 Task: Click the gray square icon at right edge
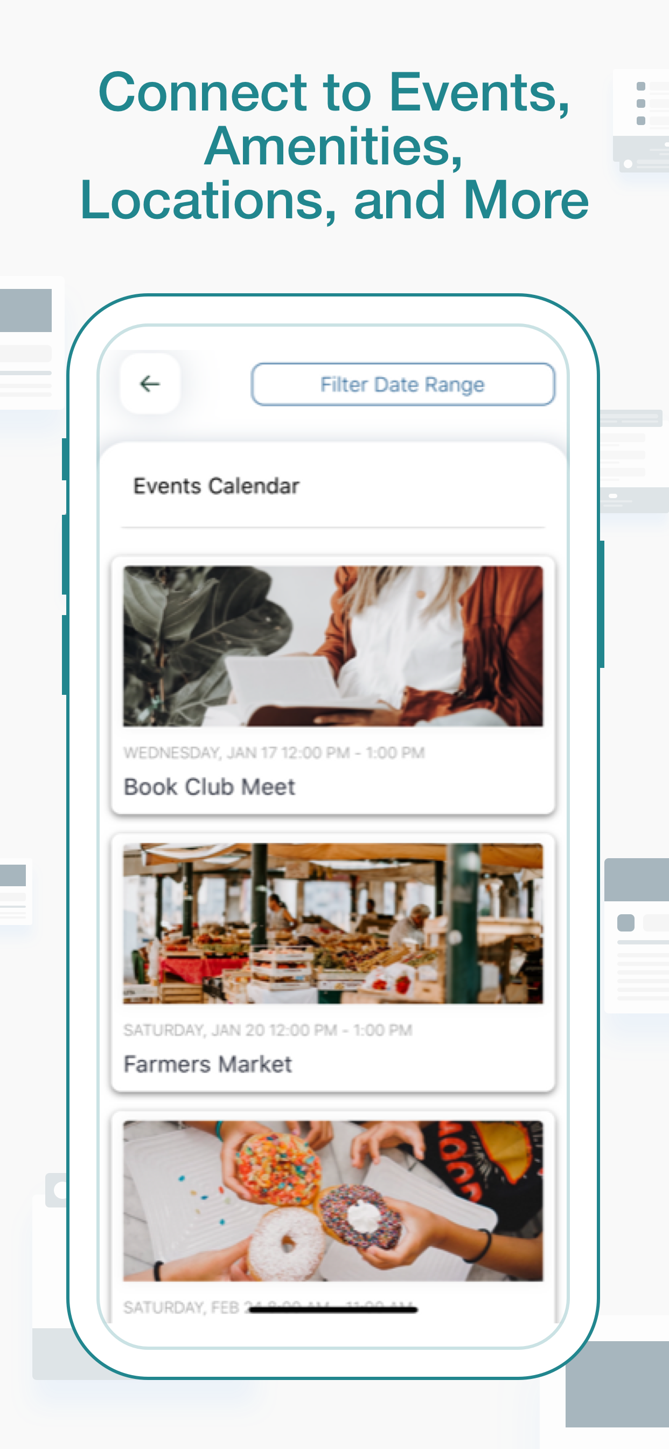626,922
